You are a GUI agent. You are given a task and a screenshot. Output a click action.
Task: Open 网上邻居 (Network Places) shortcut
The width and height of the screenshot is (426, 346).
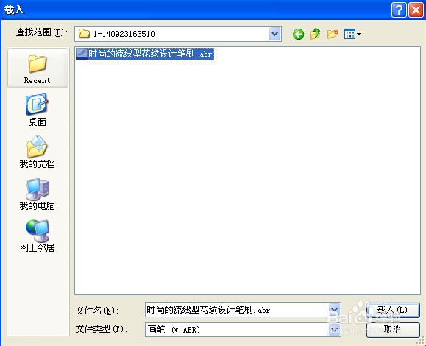[x=38, y=236]
